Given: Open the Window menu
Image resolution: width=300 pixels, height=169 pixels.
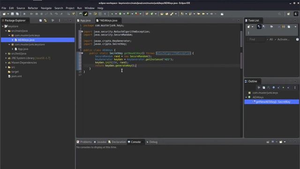Looking at the screenshot, I should click(x=90, y=8).
